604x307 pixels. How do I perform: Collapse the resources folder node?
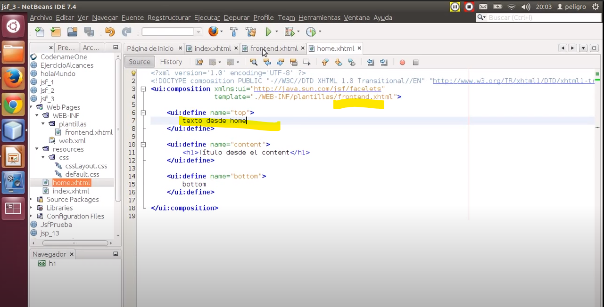[37, 149]
